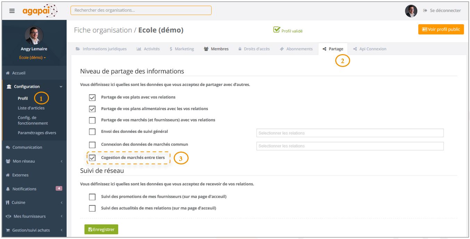The height and width of the screenshot is (239, 470).
Task: Click the user avatar in top bar
Action: pos(411,11)
